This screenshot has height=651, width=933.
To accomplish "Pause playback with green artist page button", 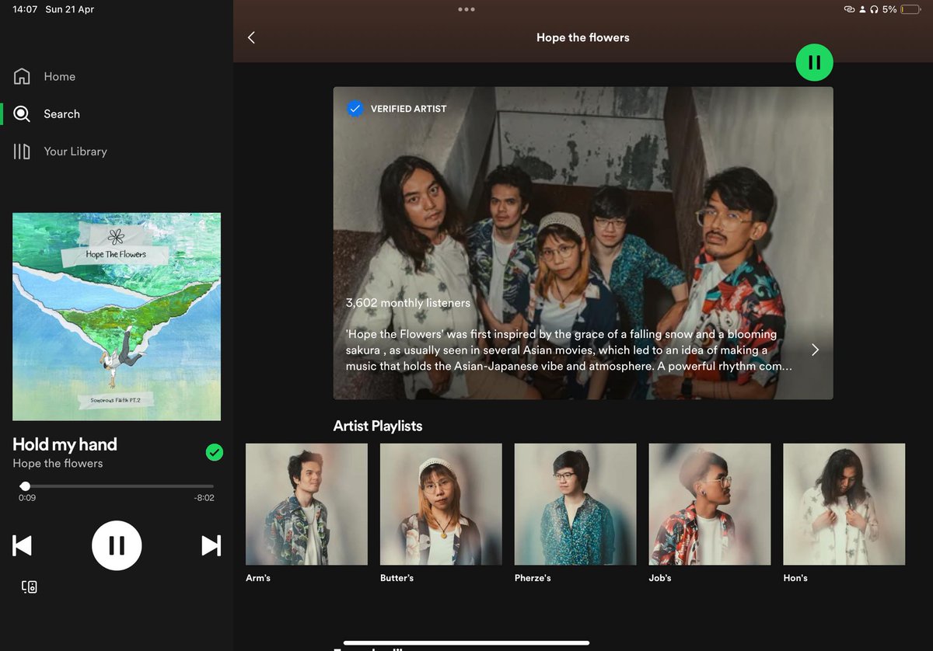I will coord(814,62).
